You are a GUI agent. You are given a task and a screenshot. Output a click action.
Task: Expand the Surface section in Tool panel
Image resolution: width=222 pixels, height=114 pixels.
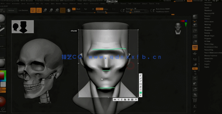click(x=207, y=19)
